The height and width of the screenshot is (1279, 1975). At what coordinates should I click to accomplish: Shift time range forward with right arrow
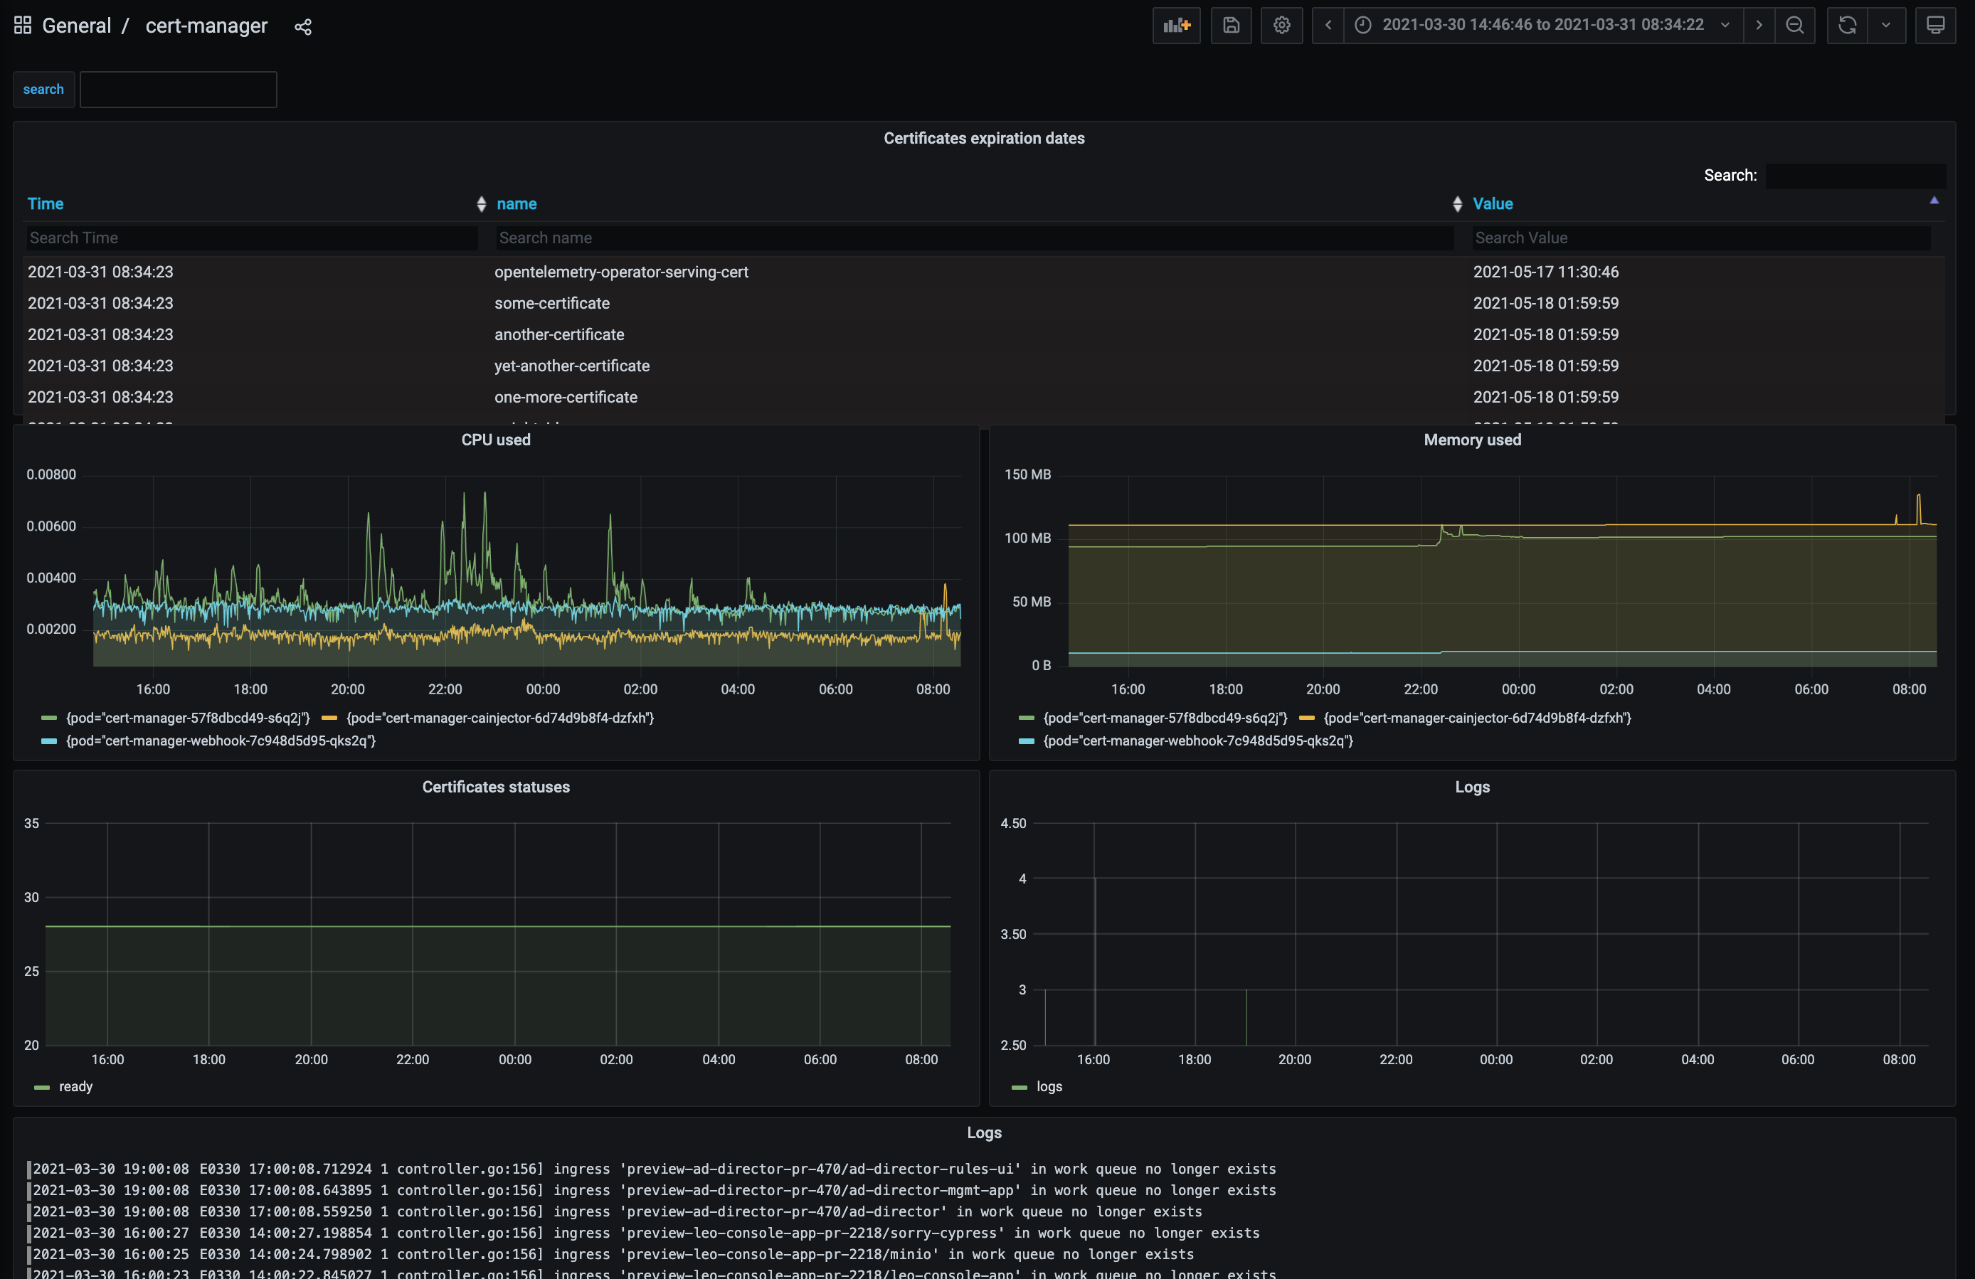[1759, 26]
